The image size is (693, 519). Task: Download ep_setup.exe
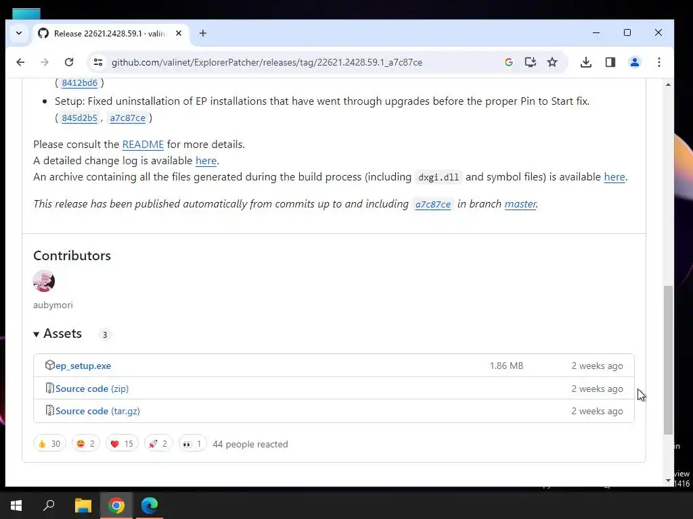[x=83, y=366]
